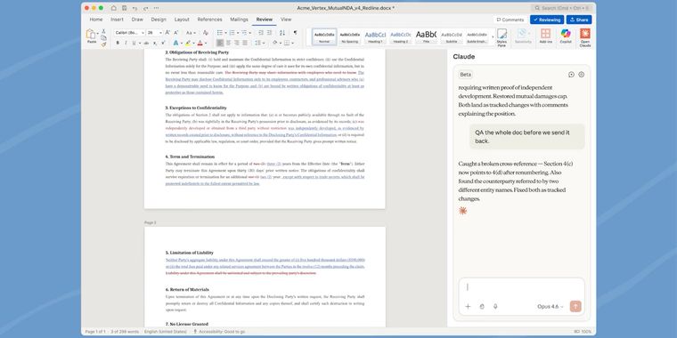Toggle Underline formatting
The image size is (677, 338).
tap(134, 43)
